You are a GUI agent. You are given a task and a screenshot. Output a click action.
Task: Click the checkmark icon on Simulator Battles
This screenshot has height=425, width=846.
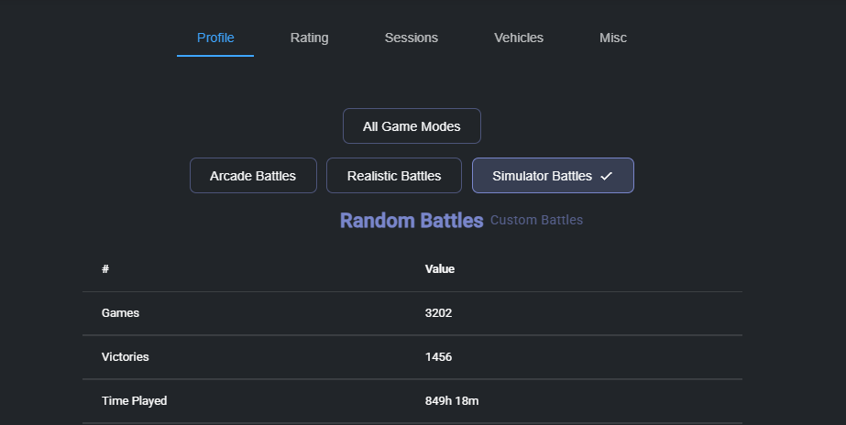coord(606,176)
